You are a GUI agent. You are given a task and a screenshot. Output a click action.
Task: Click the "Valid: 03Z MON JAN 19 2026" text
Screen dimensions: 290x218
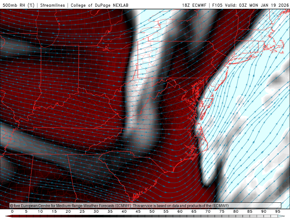(x=257, y=5)
